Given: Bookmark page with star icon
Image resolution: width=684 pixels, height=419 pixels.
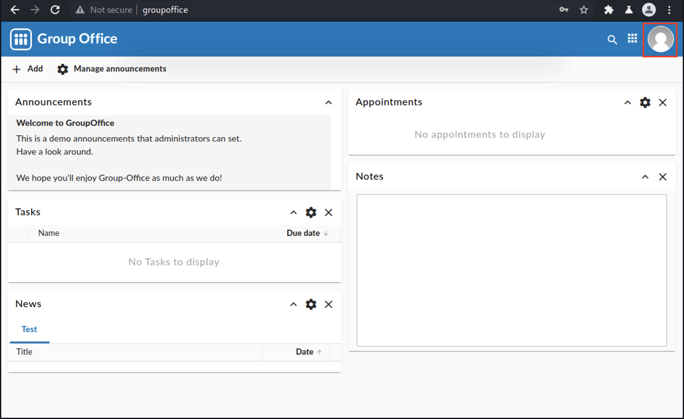Looking at the screenshot, I should [584, 10].
